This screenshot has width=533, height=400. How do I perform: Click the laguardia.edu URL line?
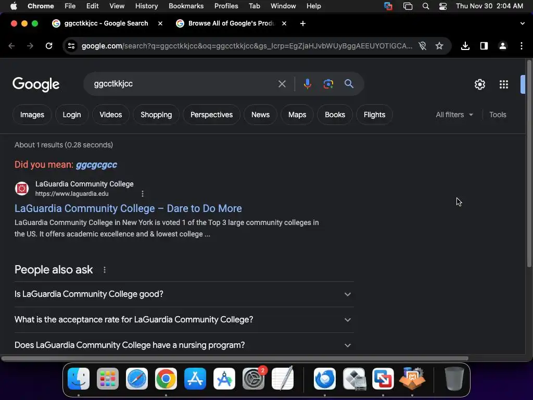coord(72,194)
